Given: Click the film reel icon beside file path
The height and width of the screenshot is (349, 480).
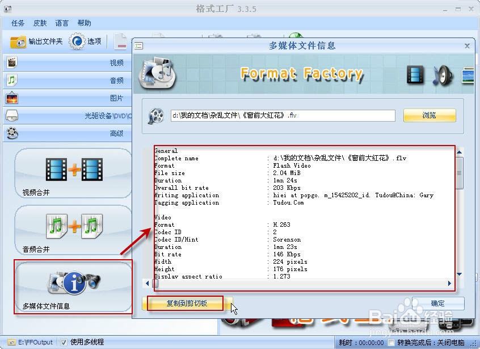Looking at the screenshot, I should [156, 116].
